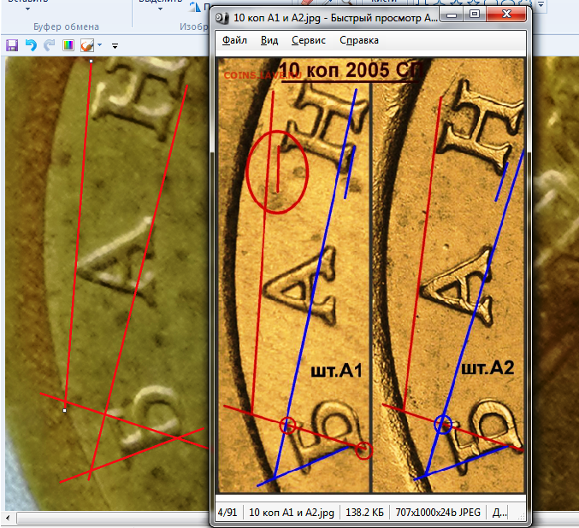579x528 pixels.
Task: Click the Save icon in Paint toolbar
Action: 12,45
